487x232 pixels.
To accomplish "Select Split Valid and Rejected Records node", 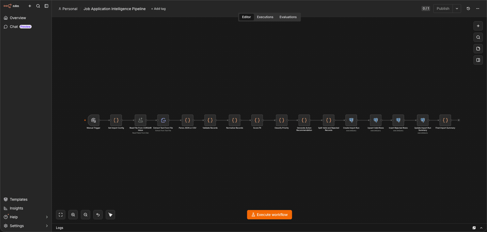I will (329, 120).
